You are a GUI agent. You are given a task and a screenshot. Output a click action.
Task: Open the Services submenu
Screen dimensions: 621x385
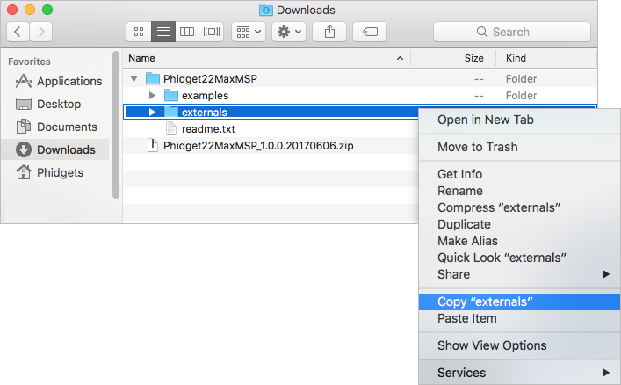[x=519, y=373]
